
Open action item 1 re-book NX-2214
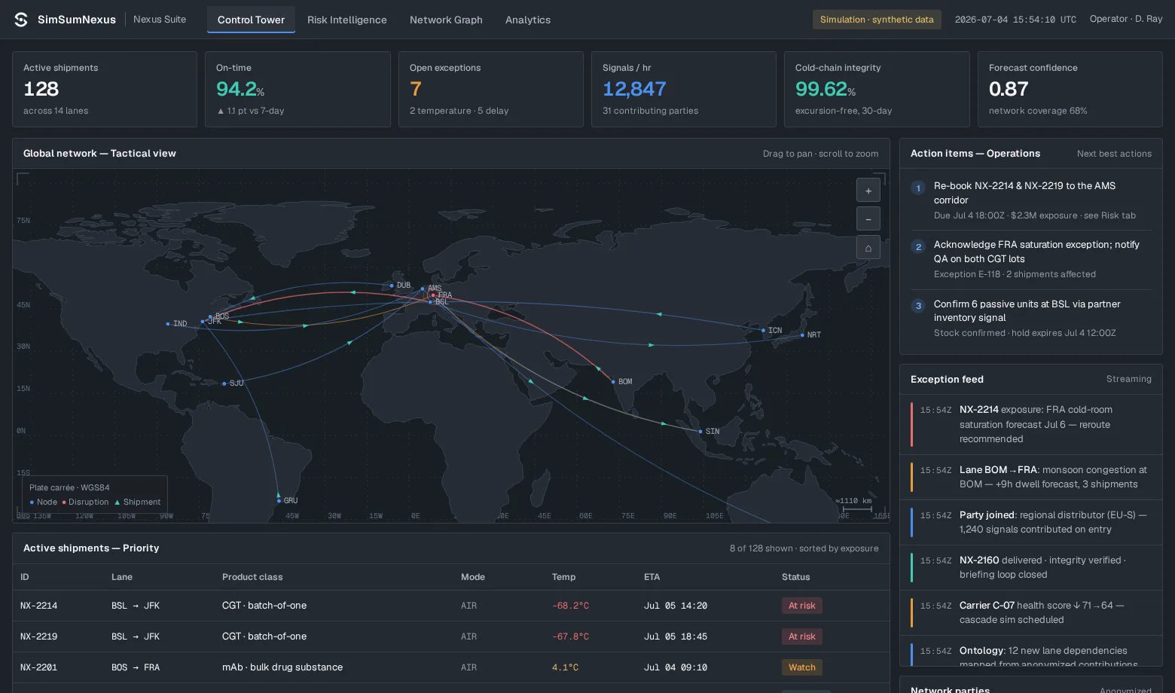point(1031,200)
